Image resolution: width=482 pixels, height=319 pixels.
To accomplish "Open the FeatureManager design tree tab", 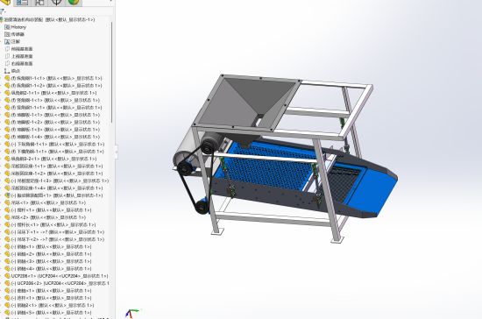I will (x=5, y=2).
